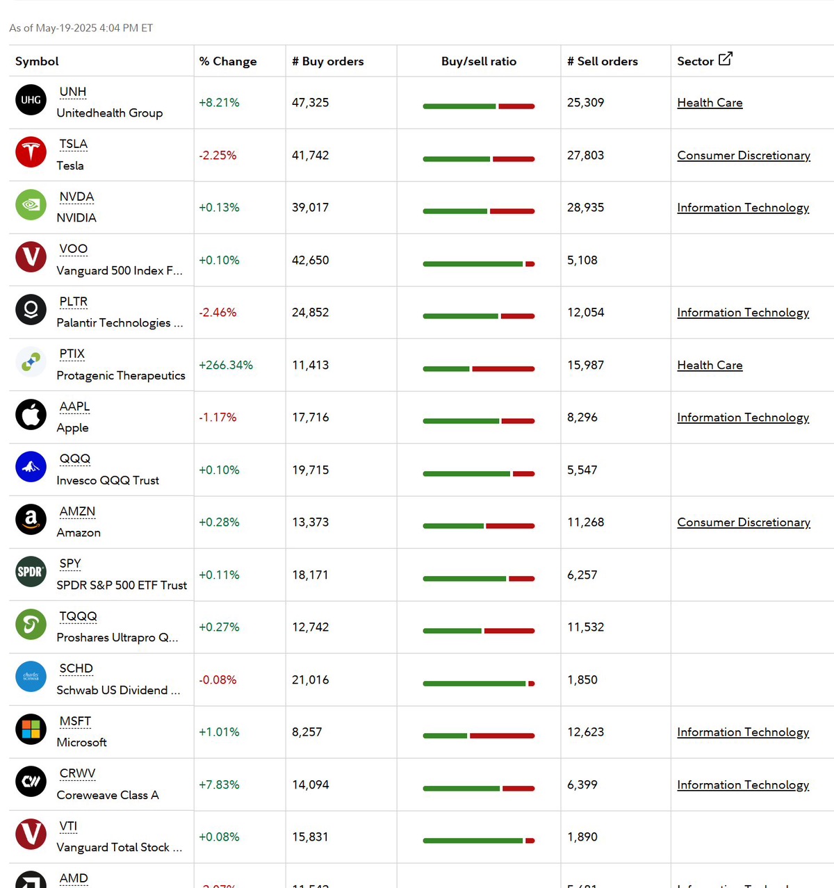Open Consumer Discretionary sector for Tesla
This screenshot has height=888, width=834.
(x=744, y=156)
